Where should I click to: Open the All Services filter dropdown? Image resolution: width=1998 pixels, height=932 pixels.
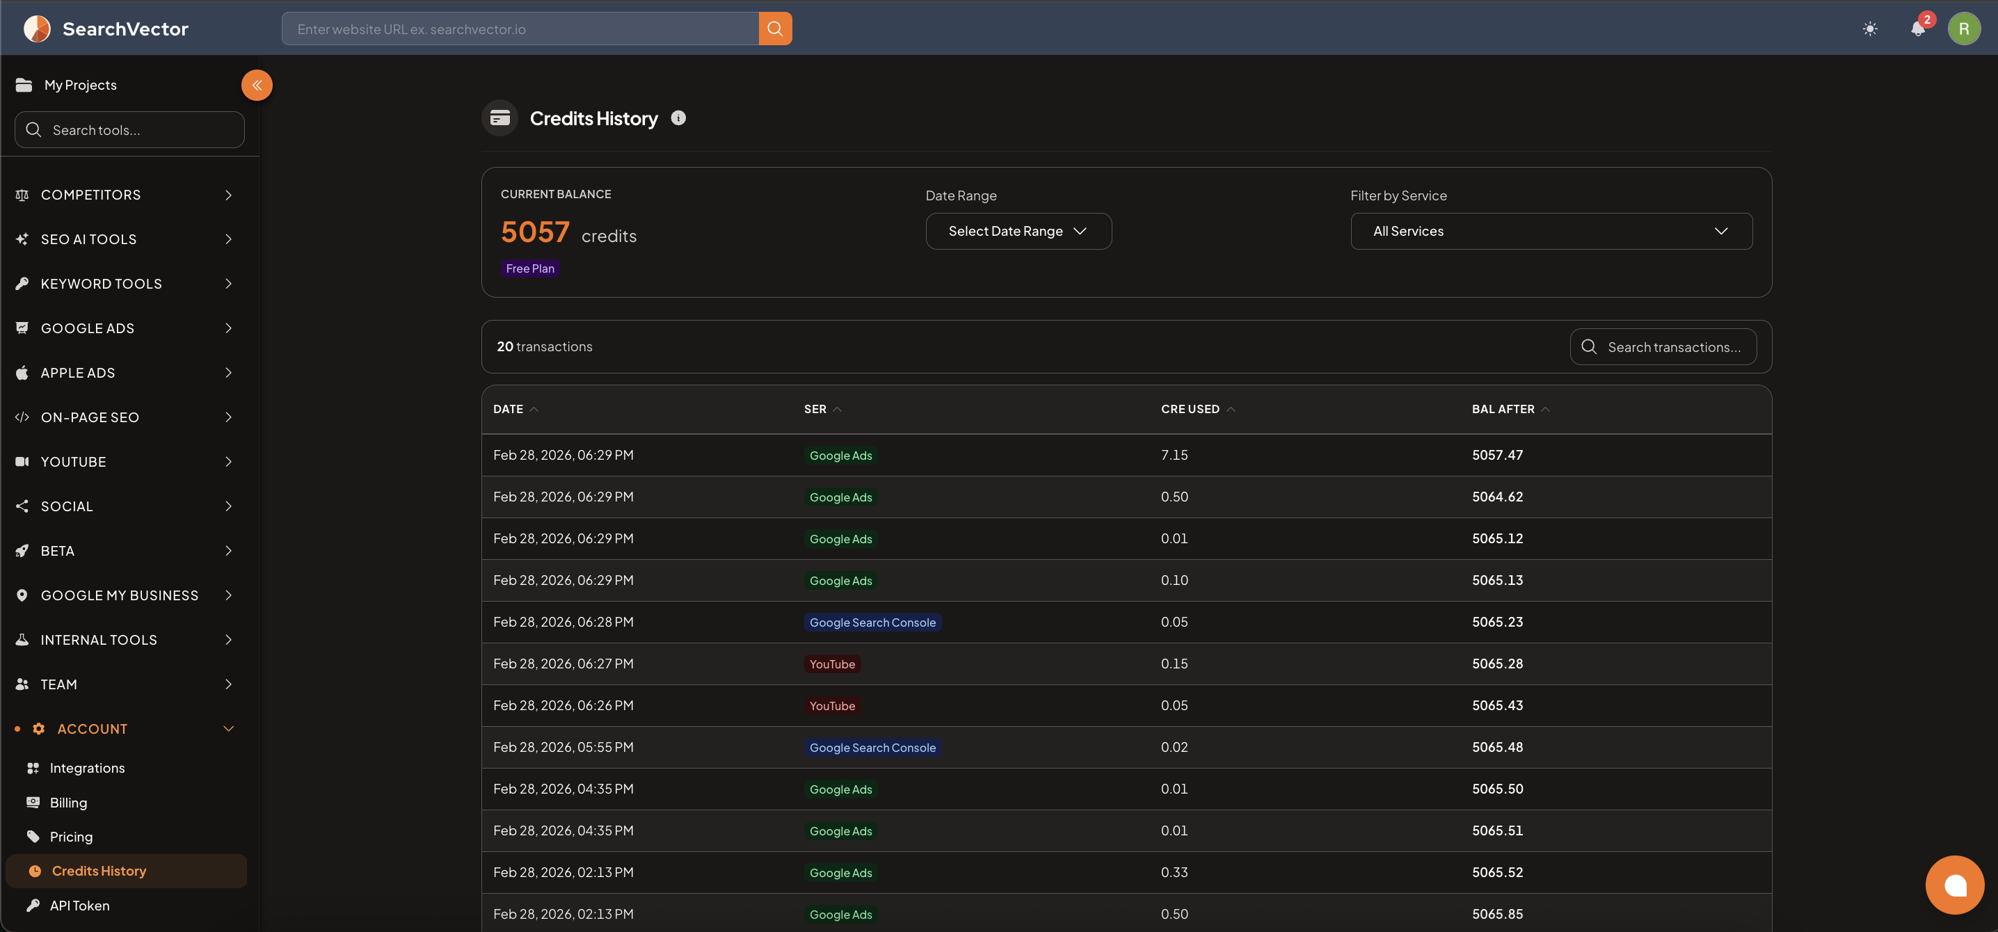[1551, 231]
